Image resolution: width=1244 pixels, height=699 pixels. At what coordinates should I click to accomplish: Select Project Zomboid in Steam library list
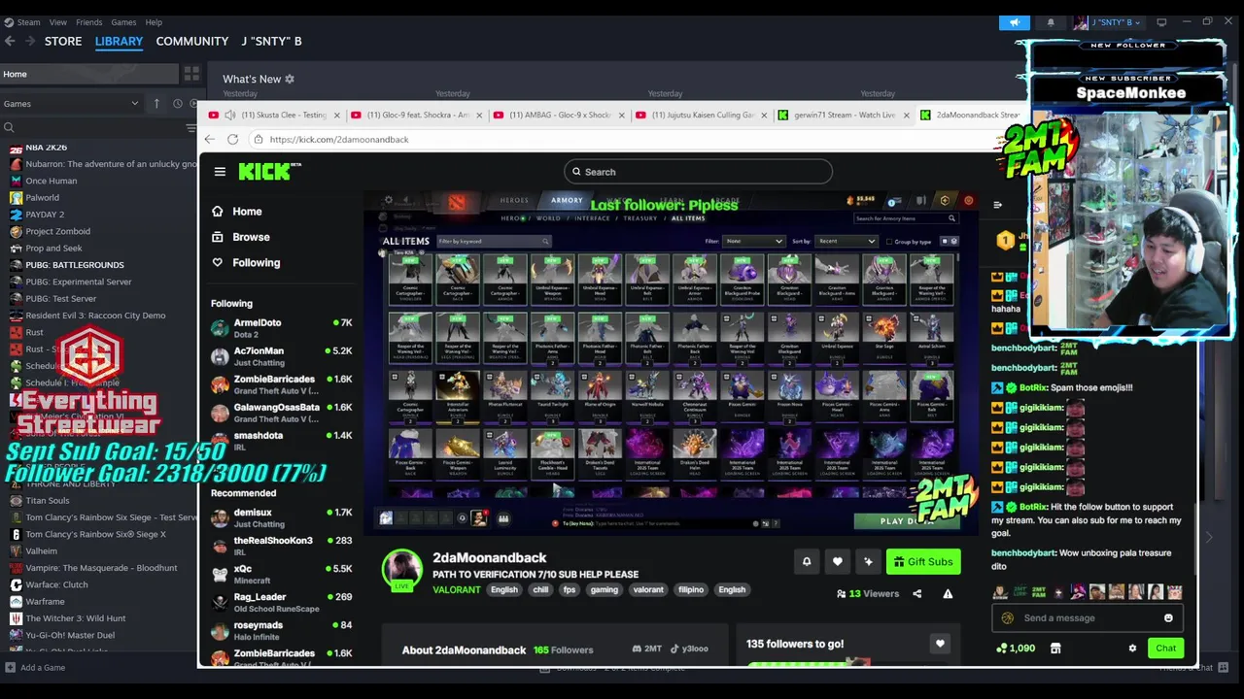(x=57, y=231)
